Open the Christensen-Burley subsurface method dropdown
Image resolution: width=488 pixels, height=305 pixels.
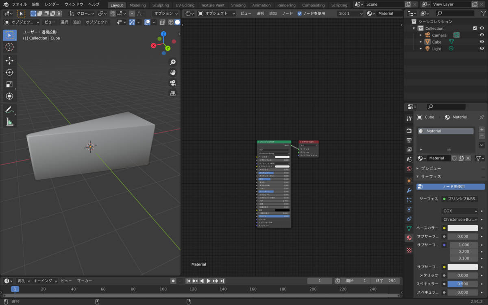click(460, 219)
